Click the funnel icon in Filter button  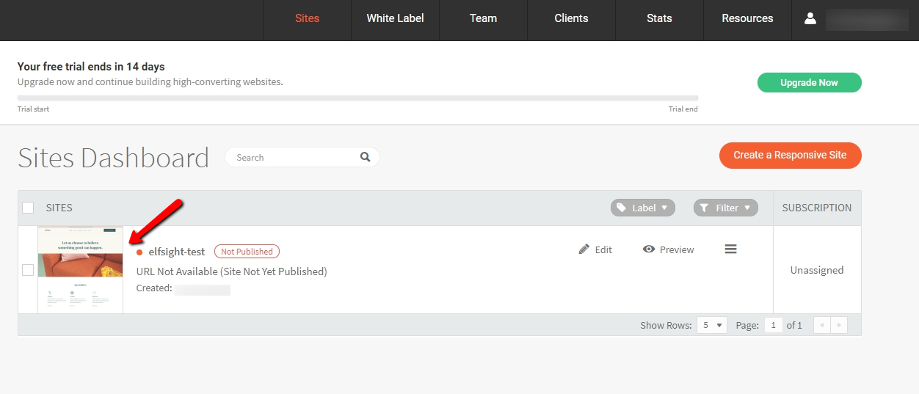tap(705, 208)
